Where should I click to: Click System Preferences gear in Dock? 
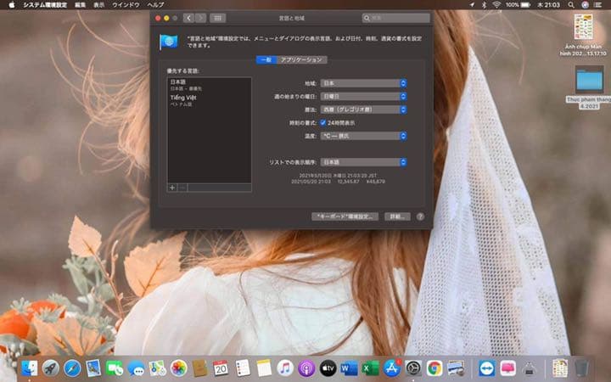(x=413, y=368)
